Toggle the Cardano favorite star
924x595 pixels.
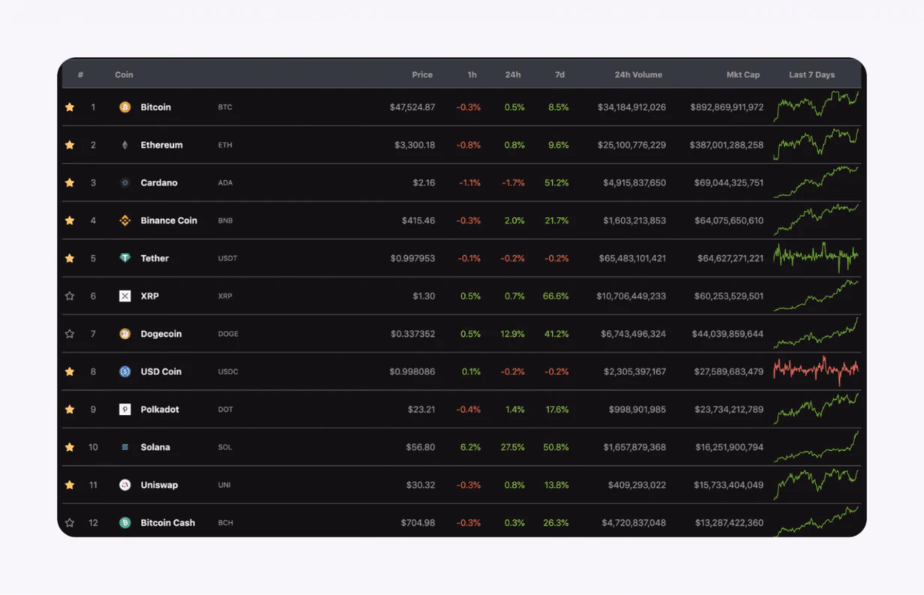pos(70,182)
